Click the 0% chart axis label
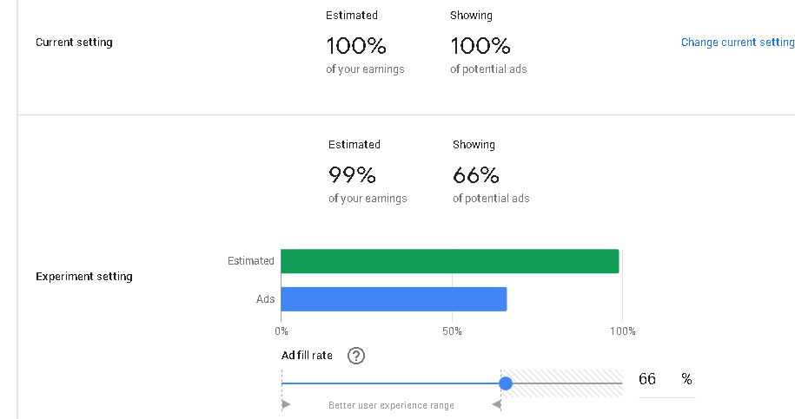795x419 pixels. [282, 331]
